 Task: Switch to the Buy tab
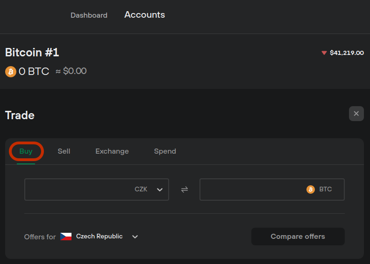pos(26,151)
